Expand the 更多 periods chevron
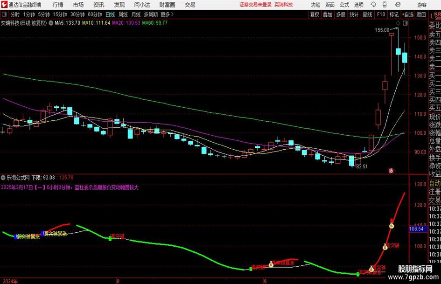This screenshot has height=284, width=441. 168,14
